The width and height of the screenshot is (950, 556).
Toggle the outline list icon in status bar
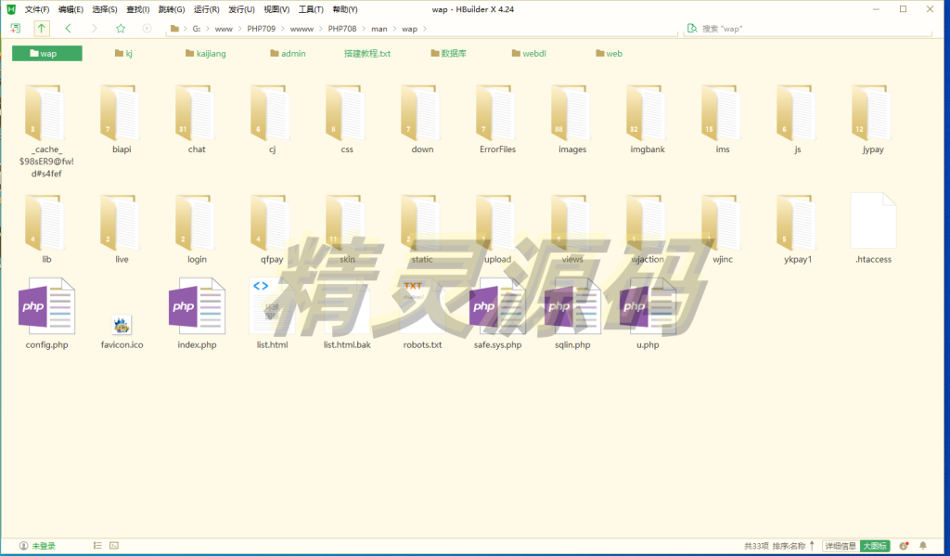click(x=97, y=546)
